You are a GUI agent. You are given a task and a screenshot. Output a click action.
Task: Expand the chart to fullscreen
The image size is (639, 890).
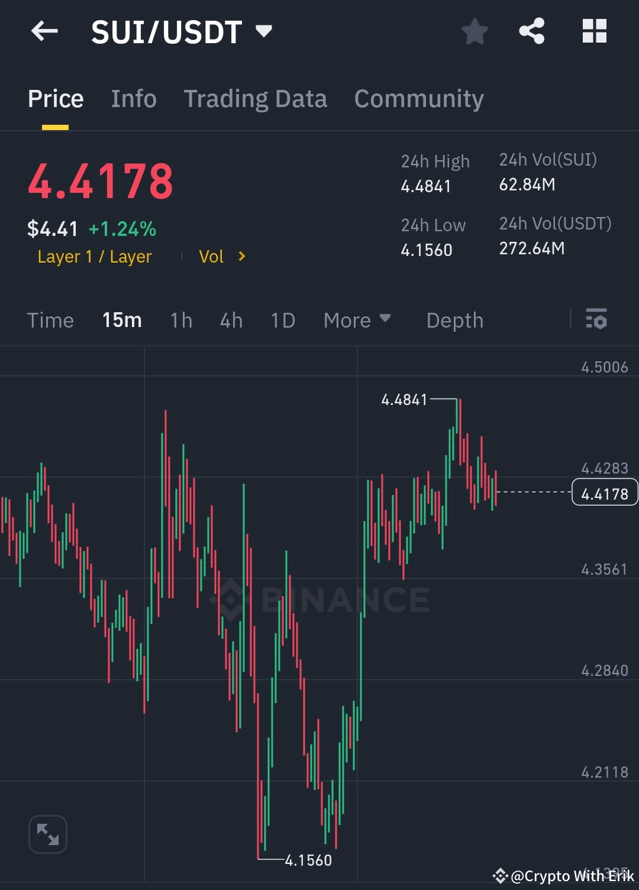(47, 834)
